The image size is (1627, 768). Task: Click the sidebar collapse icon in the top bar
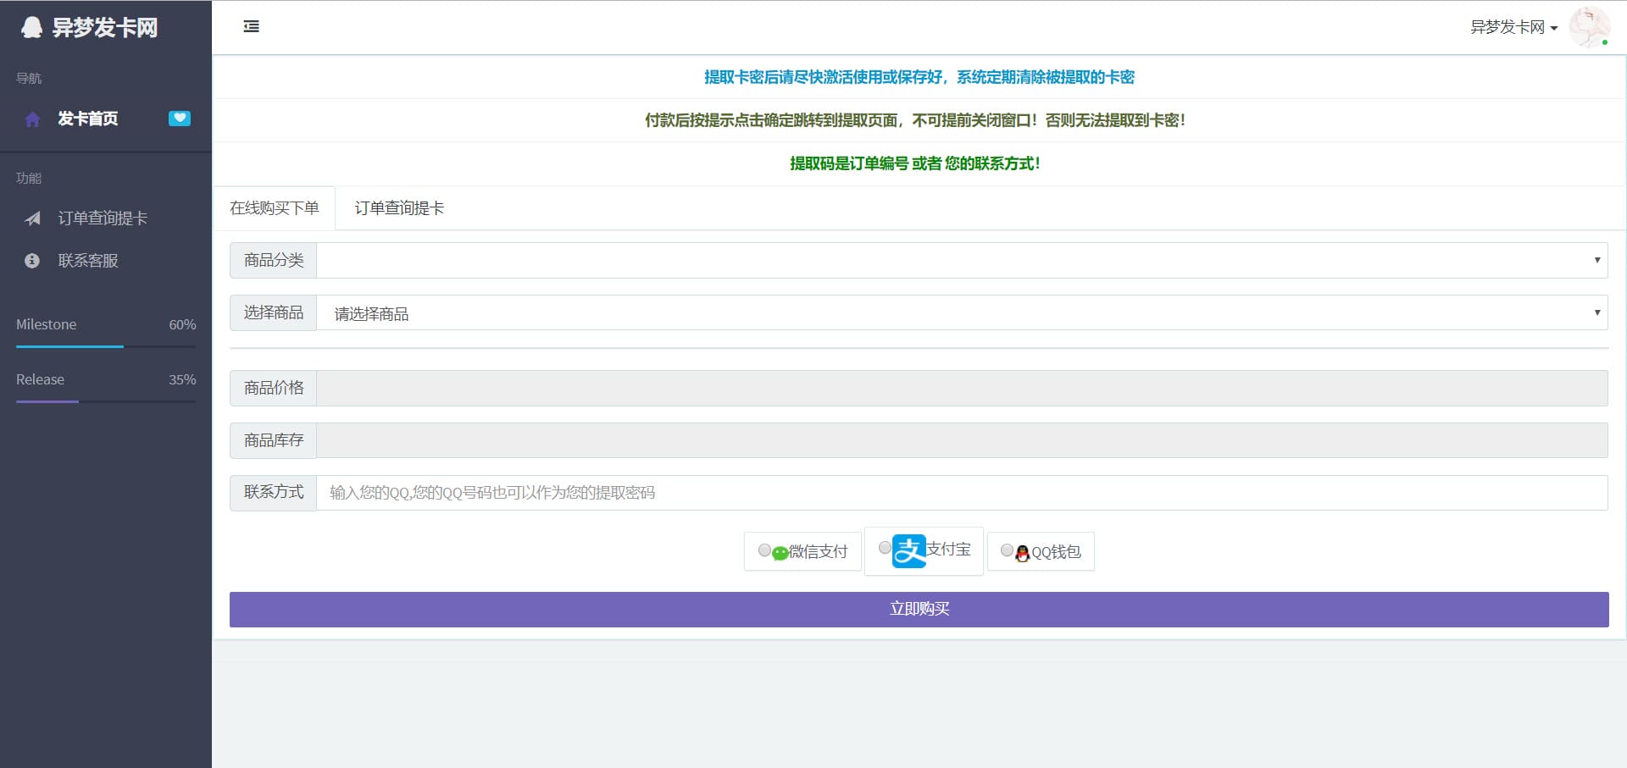[x=251, y=26]
